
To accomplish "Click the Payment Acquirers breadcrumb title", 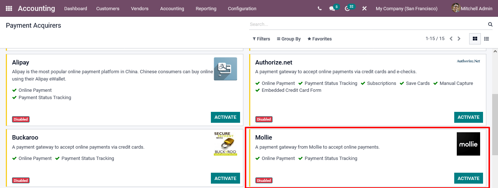I will pos(34,26).
